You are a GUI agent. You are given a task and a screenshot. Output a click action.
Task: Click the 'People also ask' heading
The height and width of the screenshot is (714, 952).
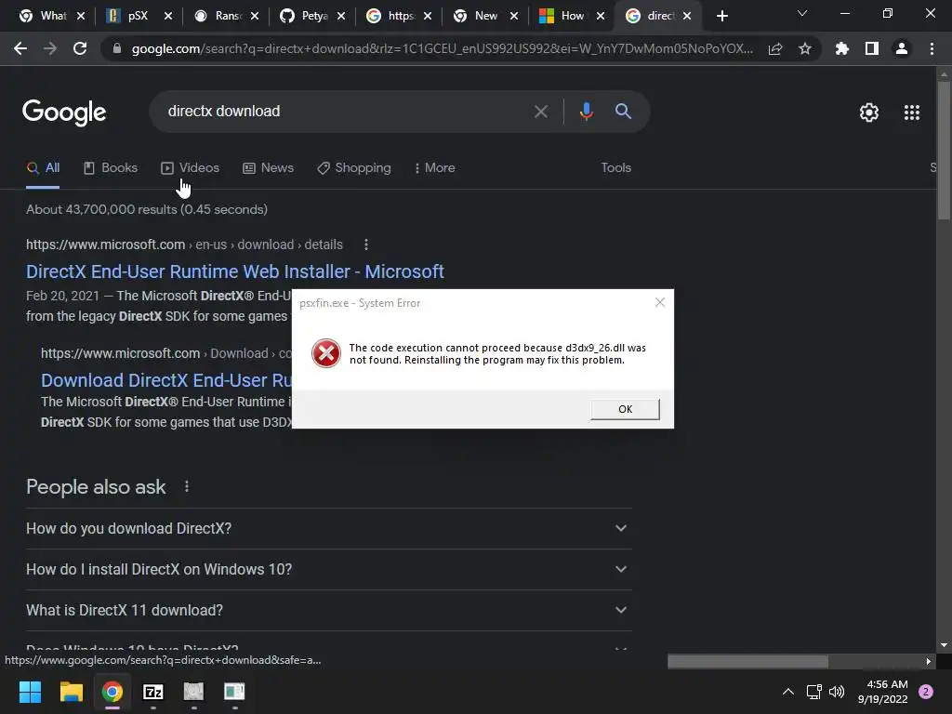pos(96,487)
